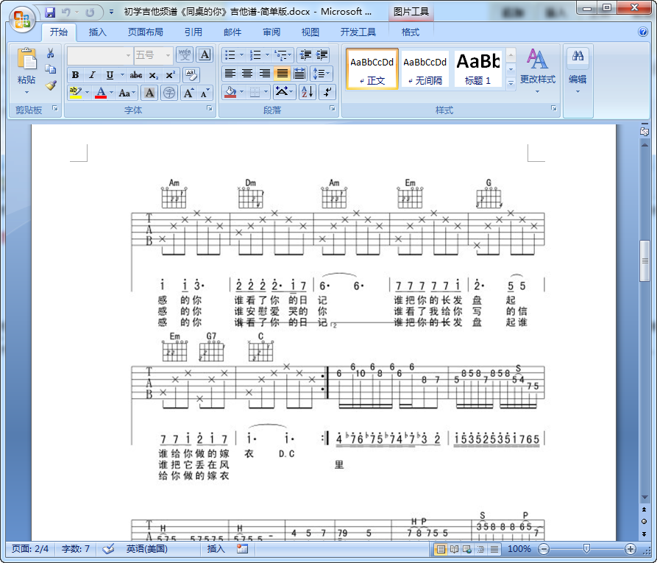The image size is (657, 563).
Task: Toggle bold formatting
Action: (x=76, y=75)
